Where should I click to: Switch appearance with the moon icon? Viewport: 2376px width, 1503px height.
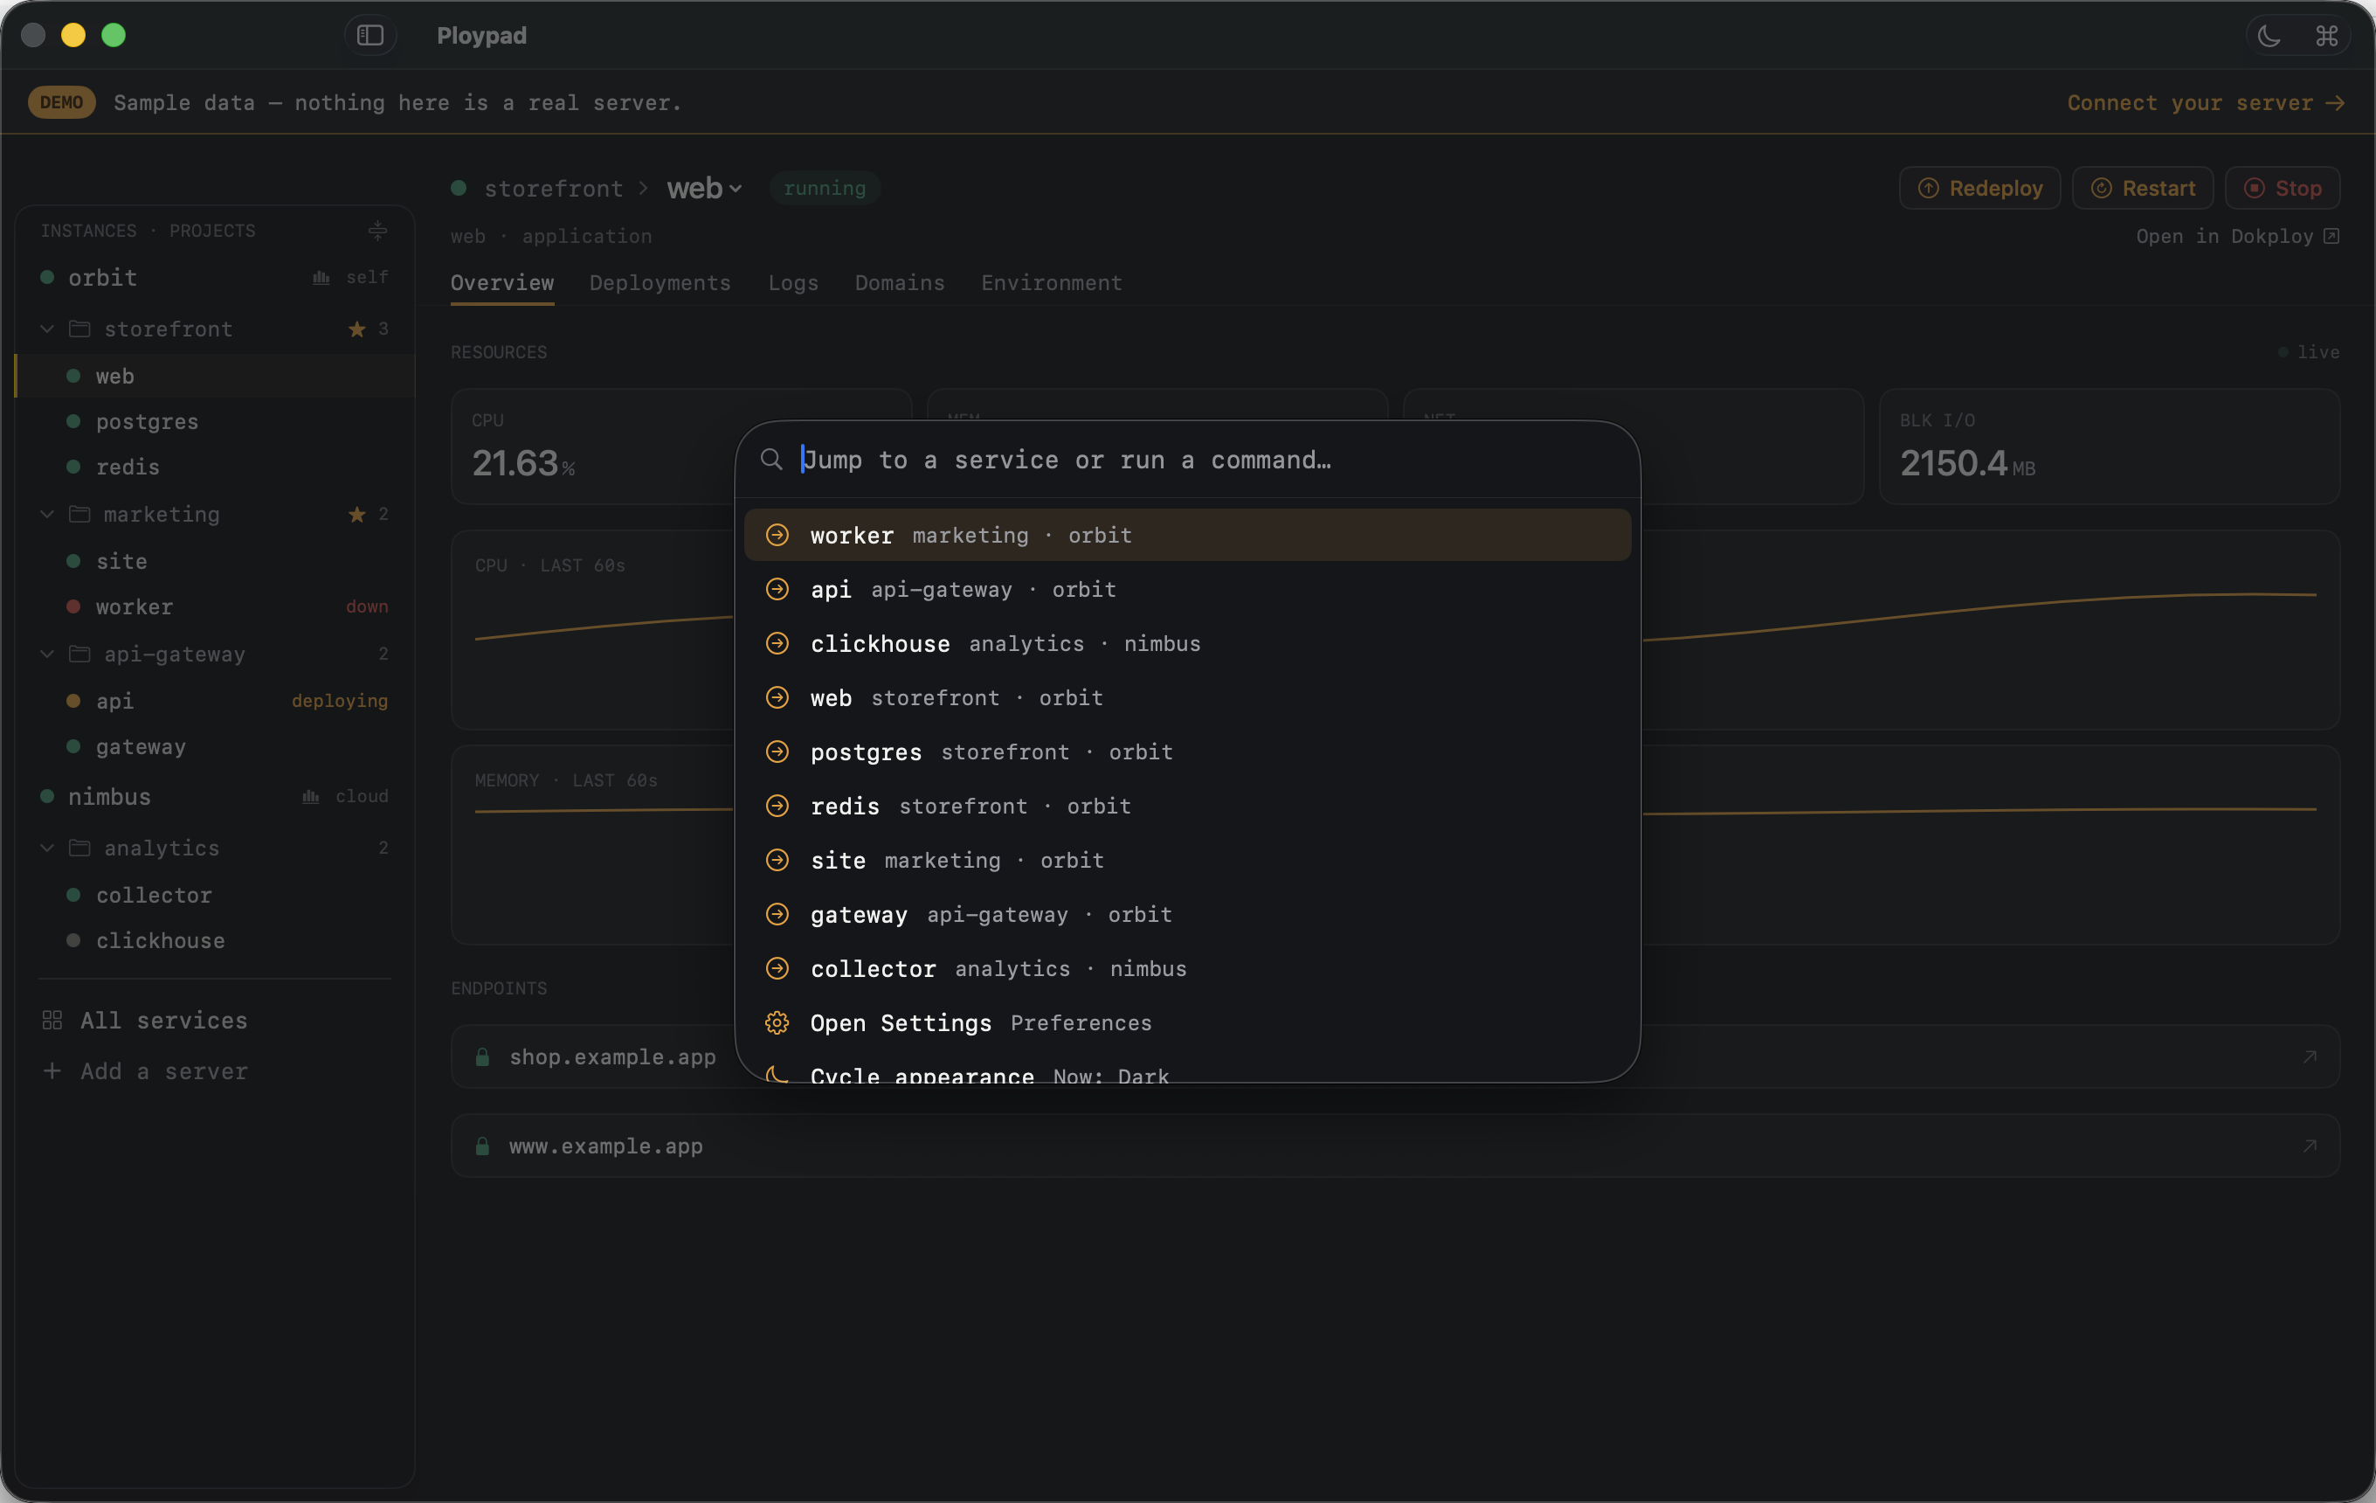tap(2269, 37)
